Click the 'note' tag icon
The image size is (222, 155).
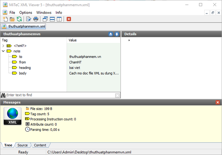pyautogui.click(x=9, y=51)
